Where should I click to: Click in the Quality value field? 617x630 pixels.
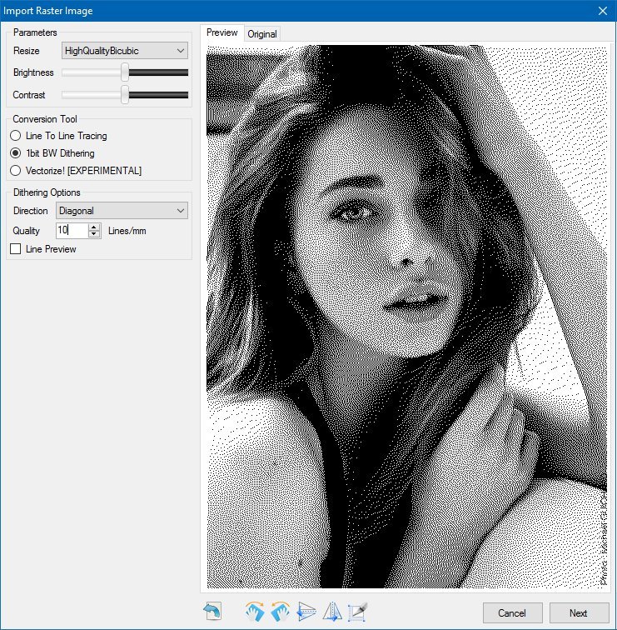coord(72,231)
